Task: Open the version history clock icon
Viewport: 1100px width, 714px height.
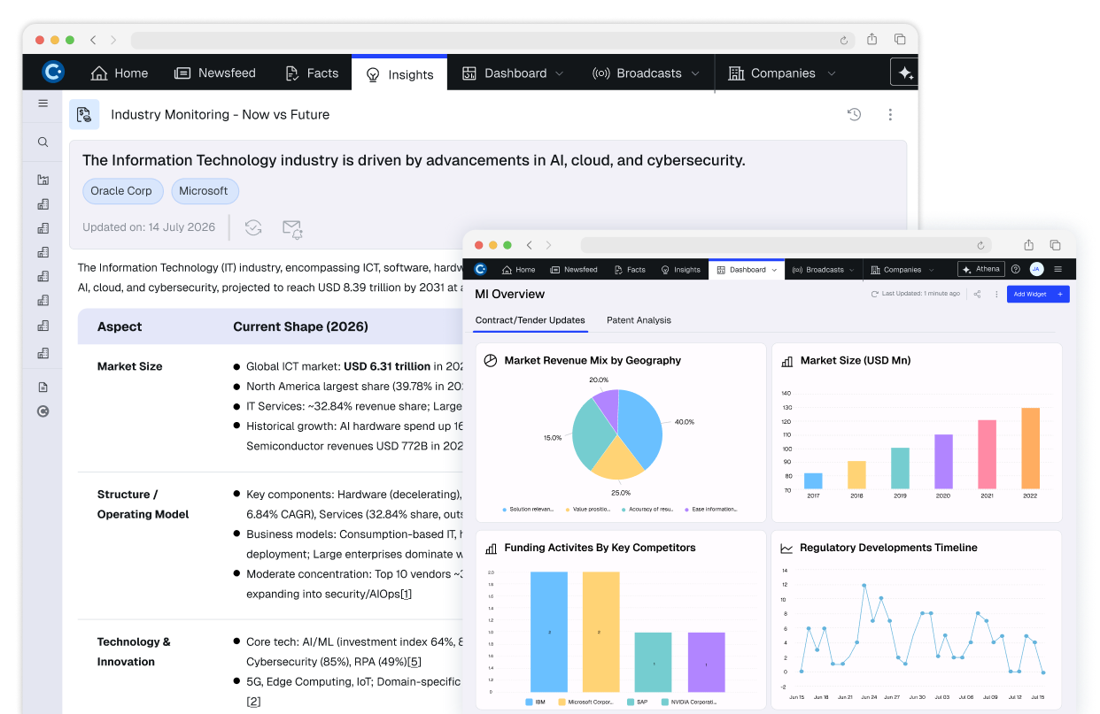Action: click(x=854, y=114)
